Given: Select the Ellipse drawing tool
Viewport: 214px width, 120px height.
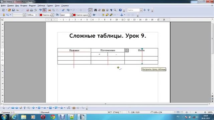Looking at the screenshot, I should click(17, 108).
